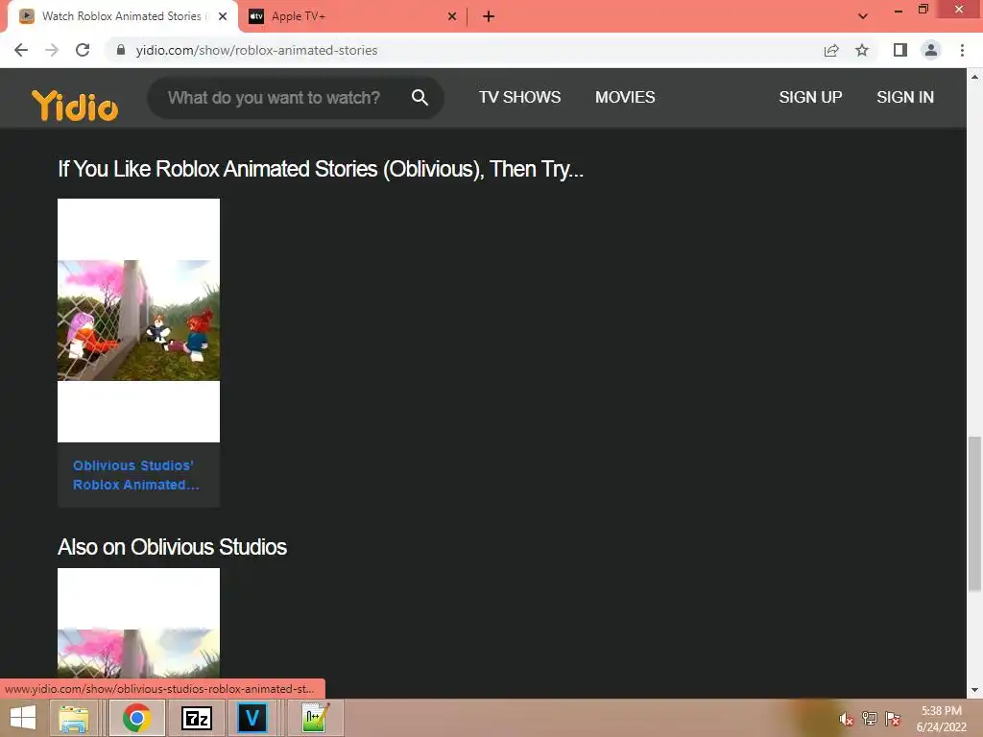
Task: Expand the tab search dropdown
Action: [x=863, y=16]
